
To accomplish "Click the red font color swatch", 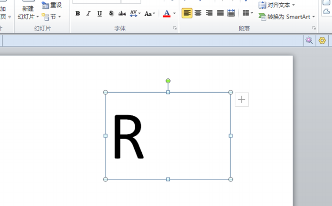I will [166, 13].
